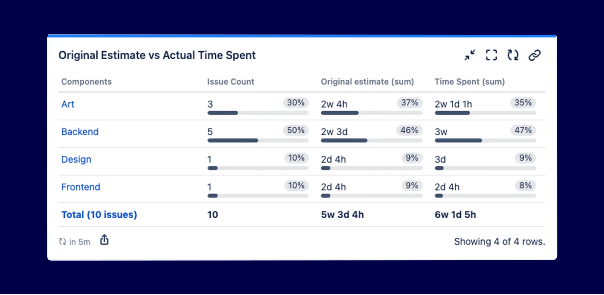Open export options via the share icon

[104, 240]
